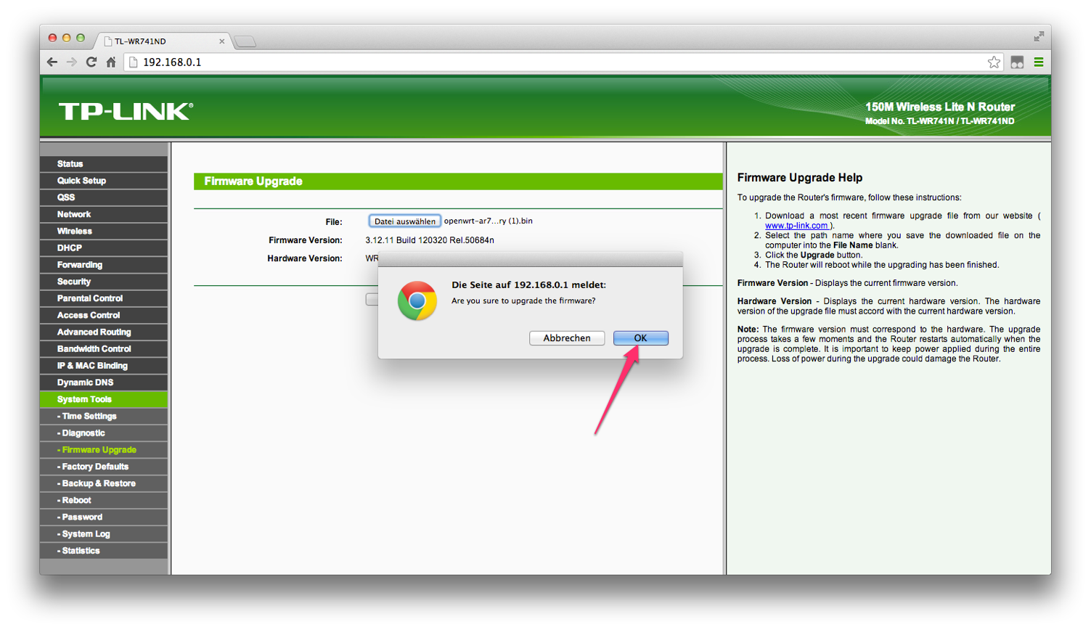Viewport: 1091px width, 630px height.
Task: Reload the router page
Action: [x=91, y=62]
